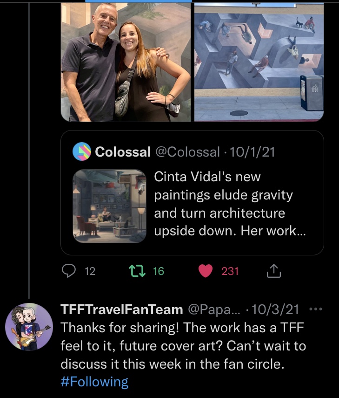
Task: Open the TFFTravelFanTeam display name
Action: (x=122, y=309)
